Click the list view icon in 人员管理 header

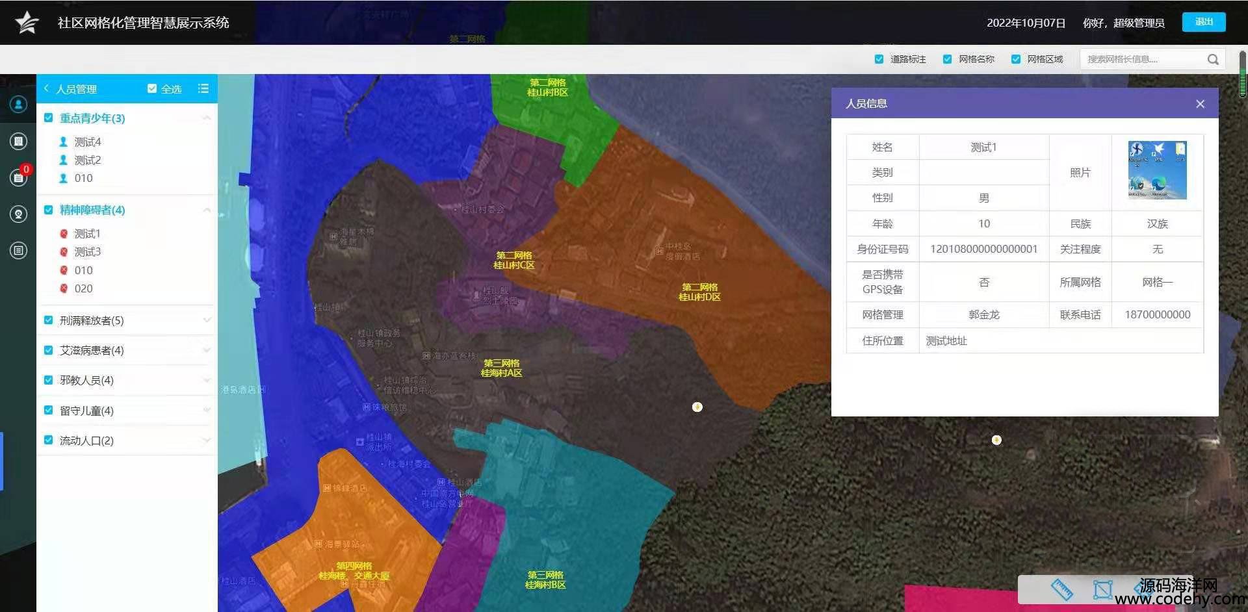[203, 88]
